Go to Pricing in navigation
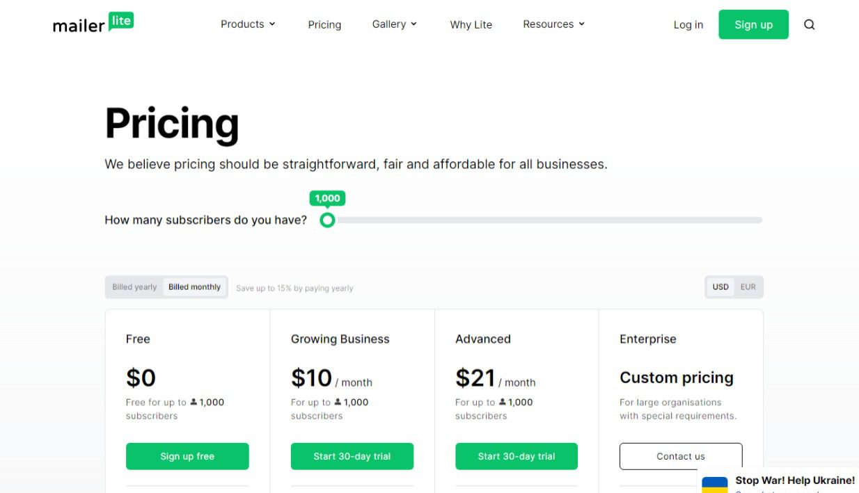The width and height of the screenshot is (859, 493). (x=324, y=24)
